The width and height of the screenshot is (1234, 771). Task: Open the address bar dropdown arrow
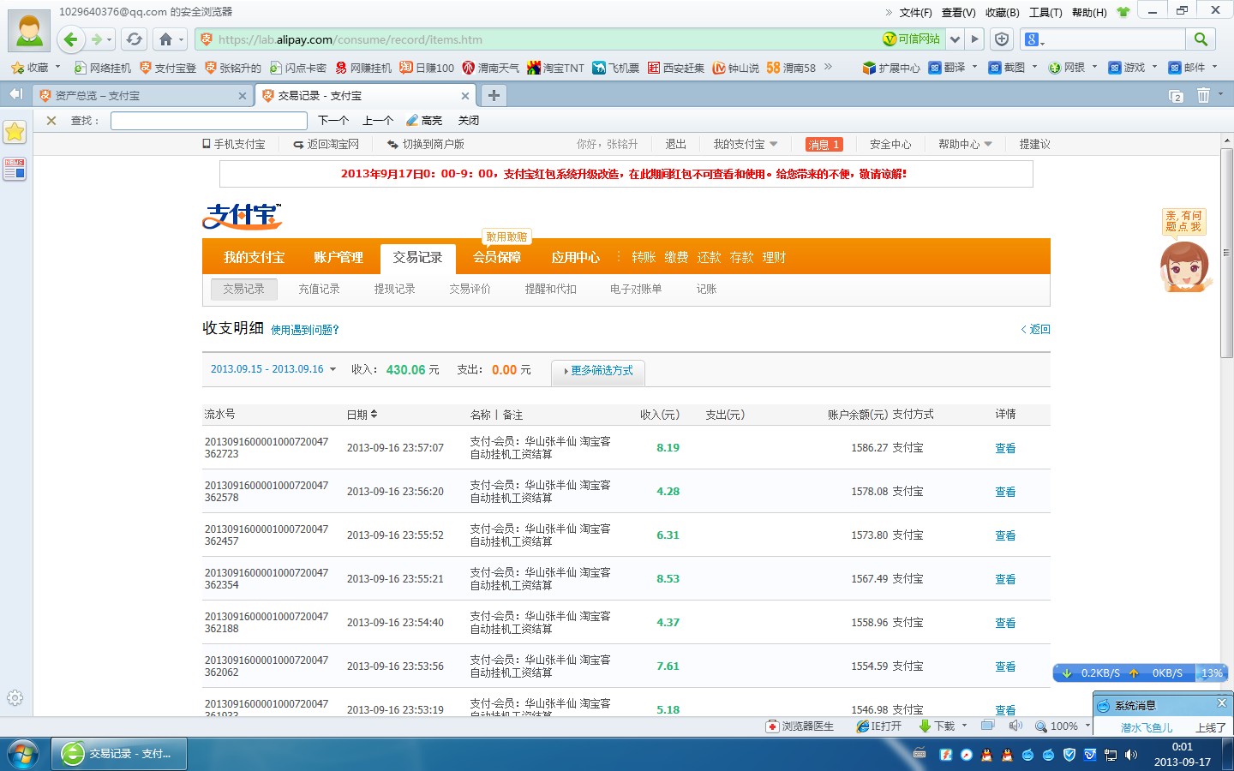click(955, 39)
